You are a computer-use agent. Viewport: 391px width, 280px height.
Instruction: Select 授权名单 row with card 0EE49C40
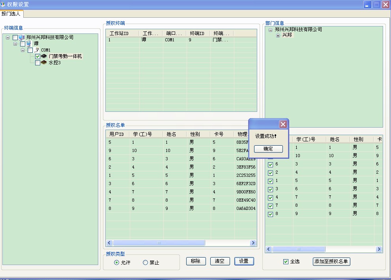181,200
